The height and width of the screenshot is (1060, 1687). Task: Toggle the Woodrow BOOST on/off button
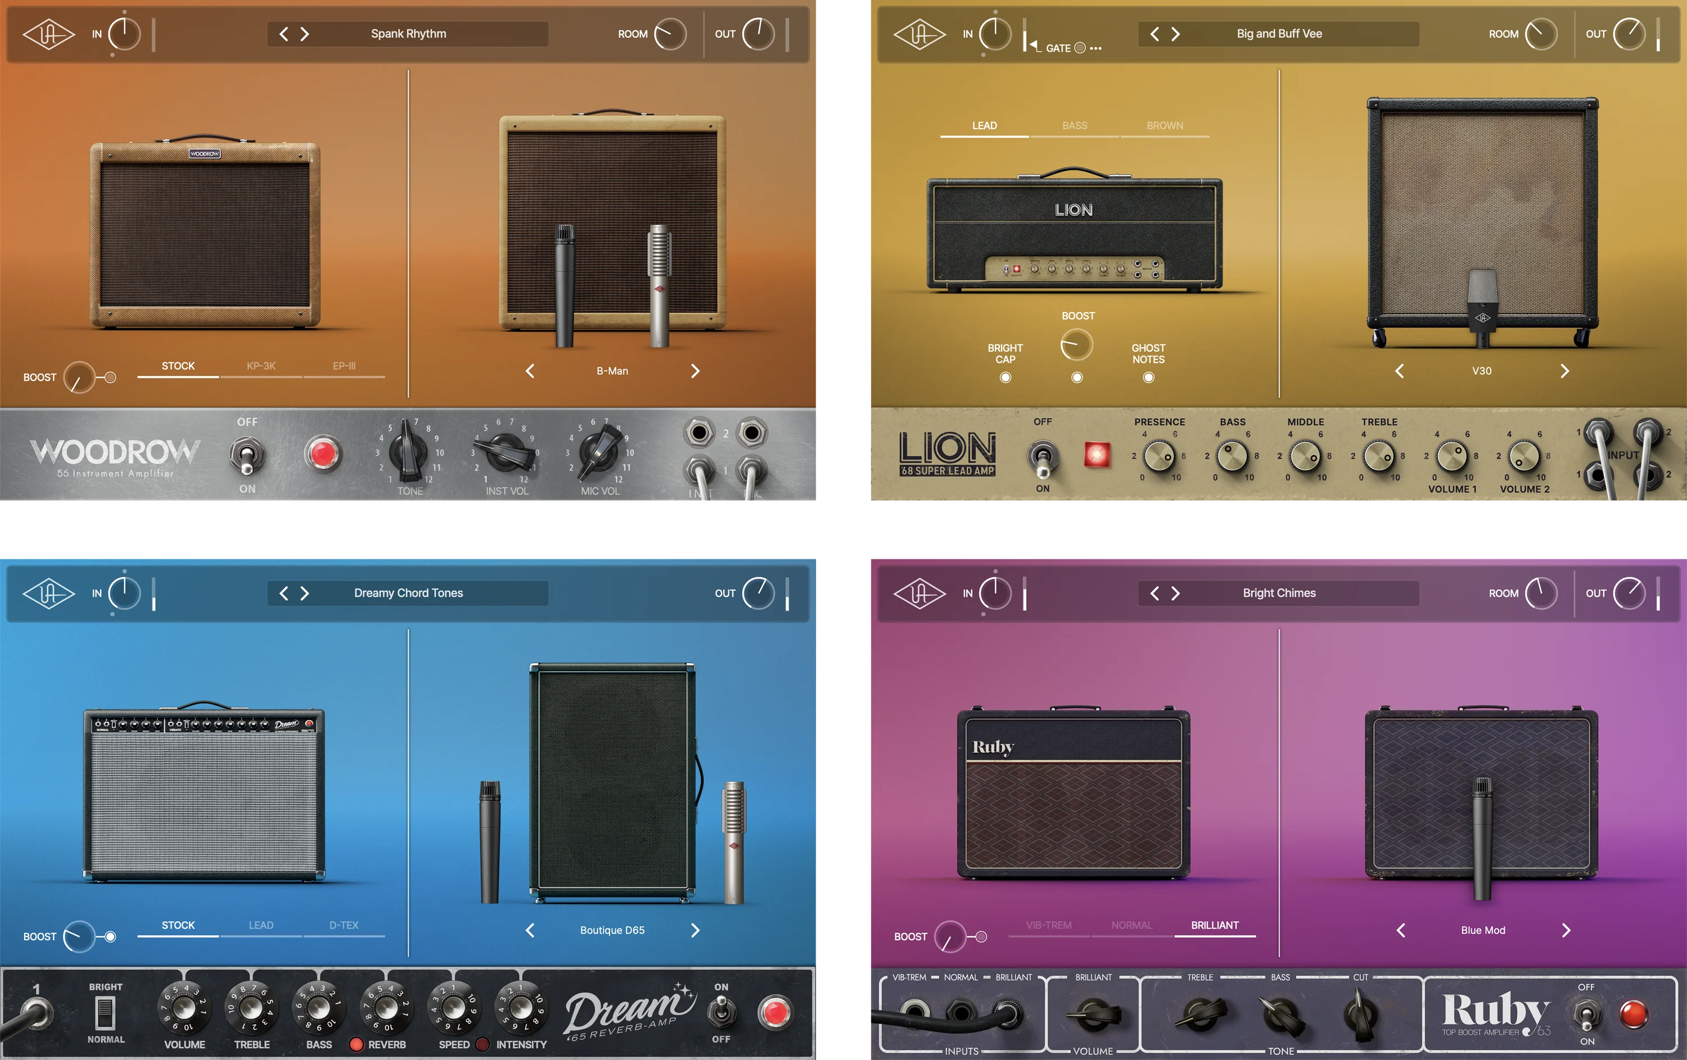point(110,377)
